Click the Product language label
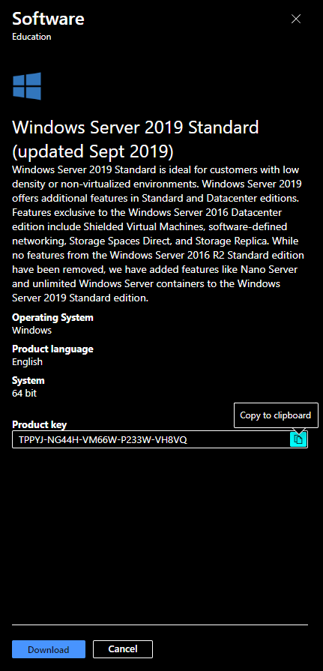 tap(52, 349)
